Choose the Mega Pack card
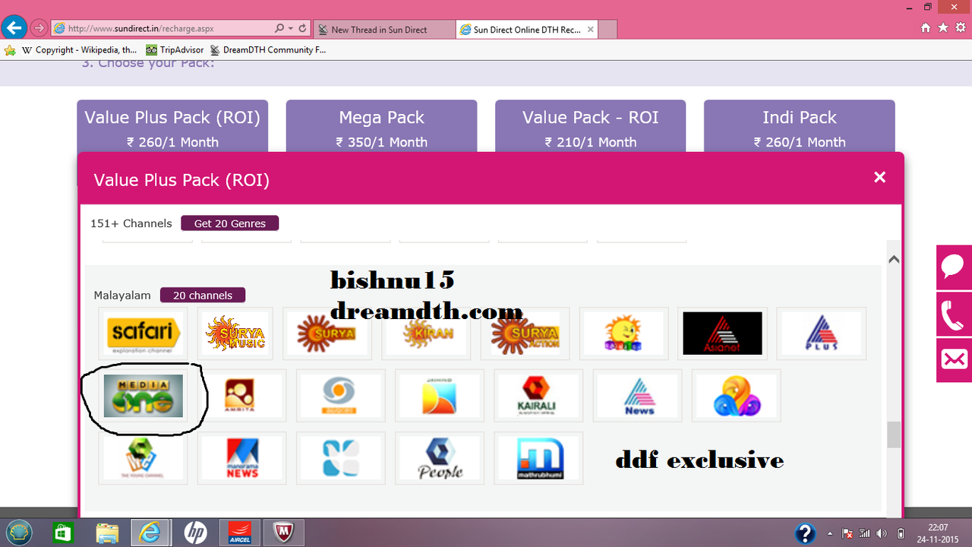 [x=381, y=128]
